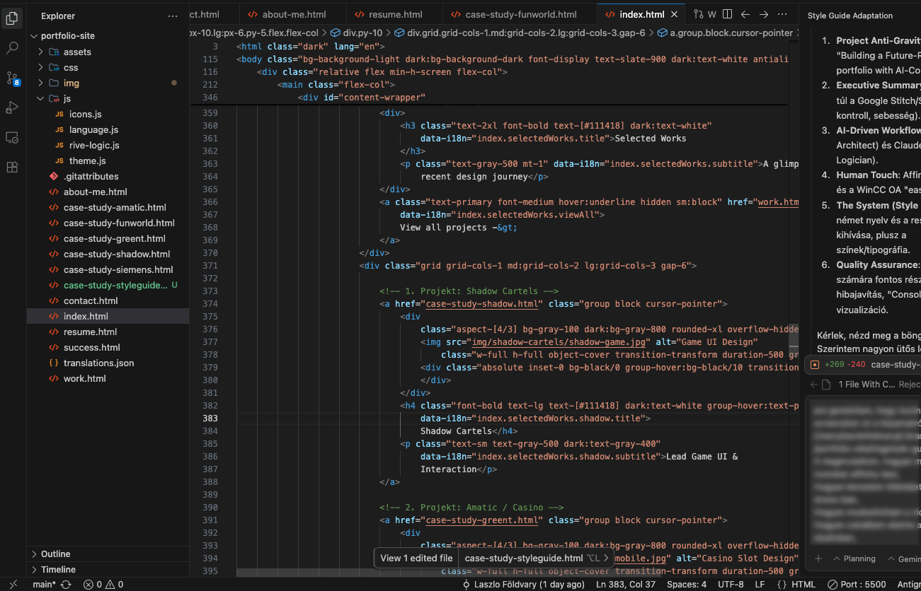Click the navigate back arrow in editor toolbar
Viewport: 921px width, 591px height.
(745, 14)
